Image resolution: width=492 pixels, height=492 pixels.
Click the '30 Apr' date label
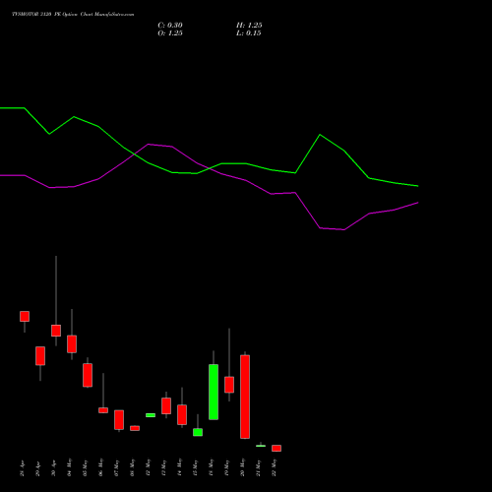click(53, 468)
